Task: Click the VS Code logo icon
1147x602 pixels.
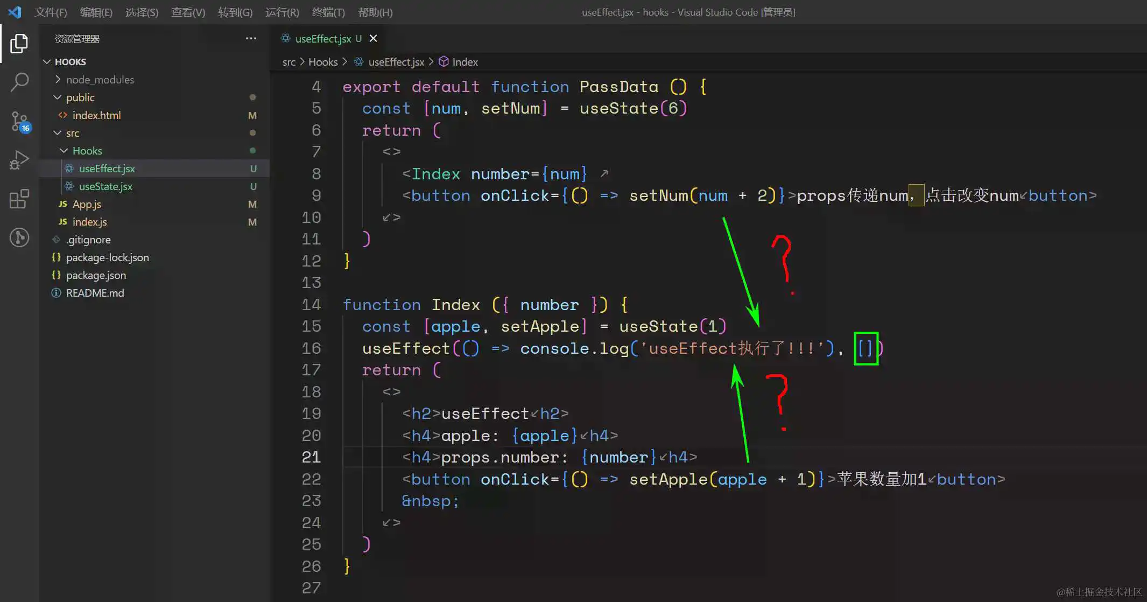Action: [15, 12]
